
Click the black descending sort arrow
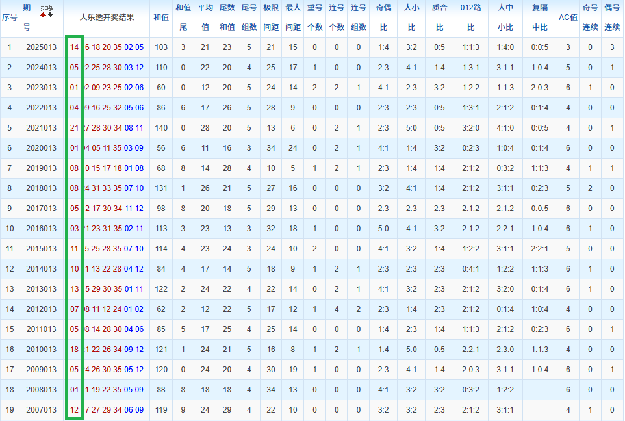pos(50,15)
